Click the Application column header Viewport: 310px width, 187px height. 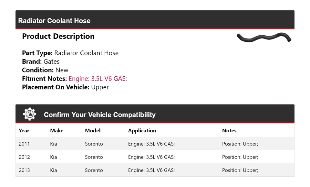[x=142, y=131]
